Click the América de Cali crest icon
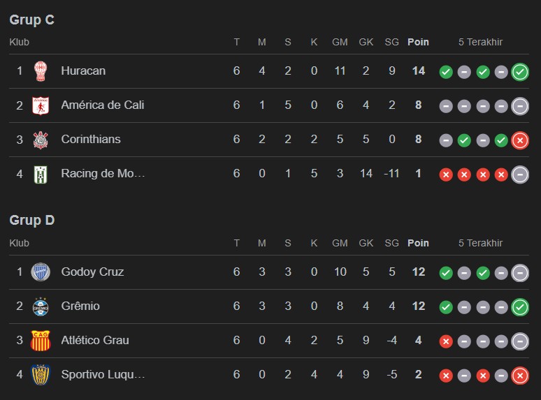This screenshot has height=400, width=541. [x=41, y=105]
